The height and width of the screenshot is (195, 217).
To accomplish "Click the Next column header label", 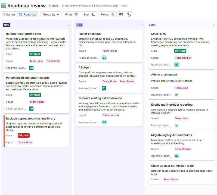I will point(79,25).
